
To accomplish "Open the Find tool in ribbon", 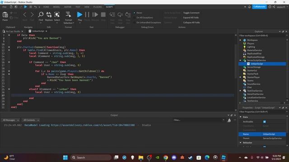I will 41,14.
